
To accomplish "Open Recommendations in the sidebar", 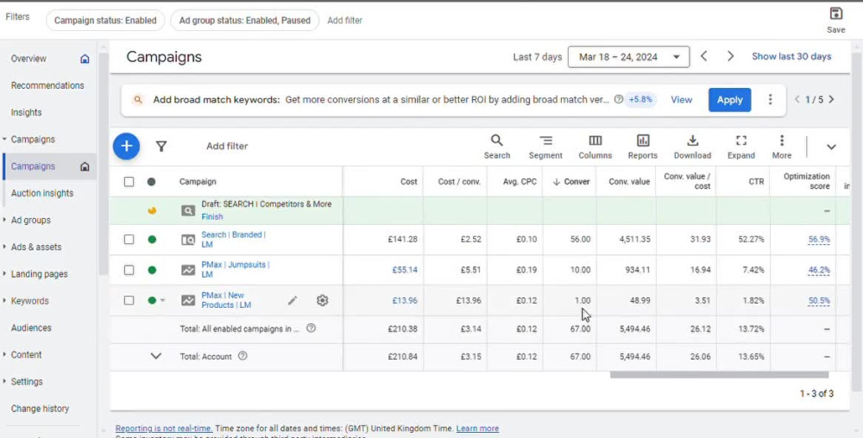I will pos(47,85).
